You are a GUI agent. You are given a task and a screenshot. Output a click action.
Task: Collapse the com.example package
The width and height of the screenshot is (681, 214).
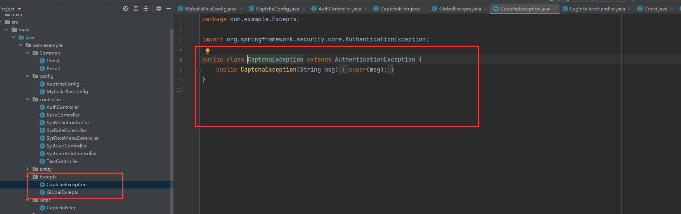(21, 45)
